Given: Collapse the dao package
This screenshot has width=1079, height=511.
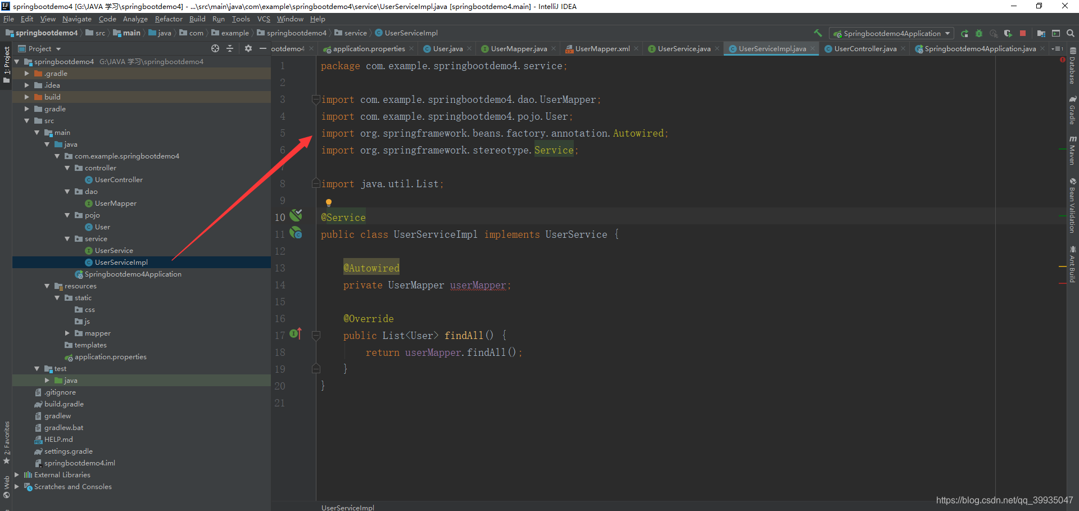Looking at the screenshot, I should [x=67, y=191].
